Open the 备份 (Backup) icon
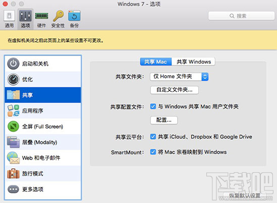The height and width of the screenshot is (203, 277). 74,16
